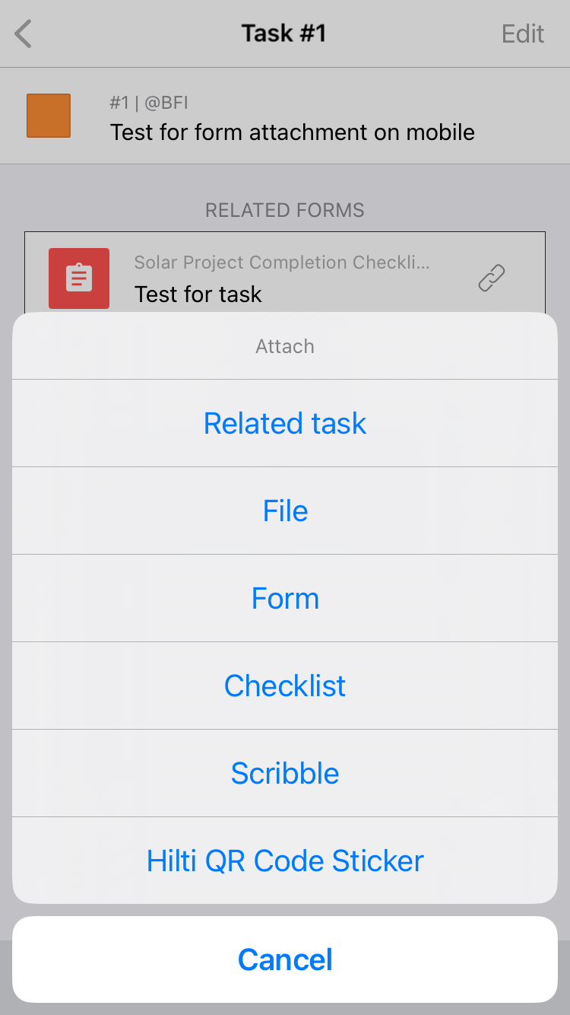Cancel the Attach action sheet
The height and width of the screenshot is (1015, 570).
pos(285,959)
